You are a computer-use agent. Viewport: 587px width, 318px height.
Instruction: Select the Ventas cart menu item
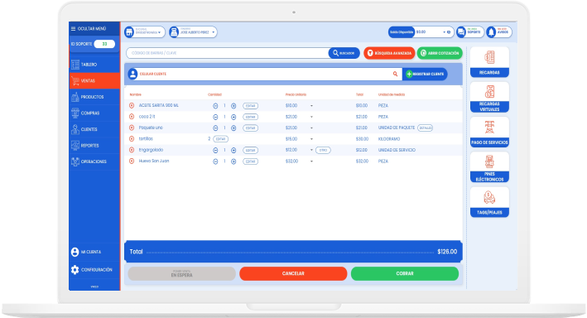94,80
